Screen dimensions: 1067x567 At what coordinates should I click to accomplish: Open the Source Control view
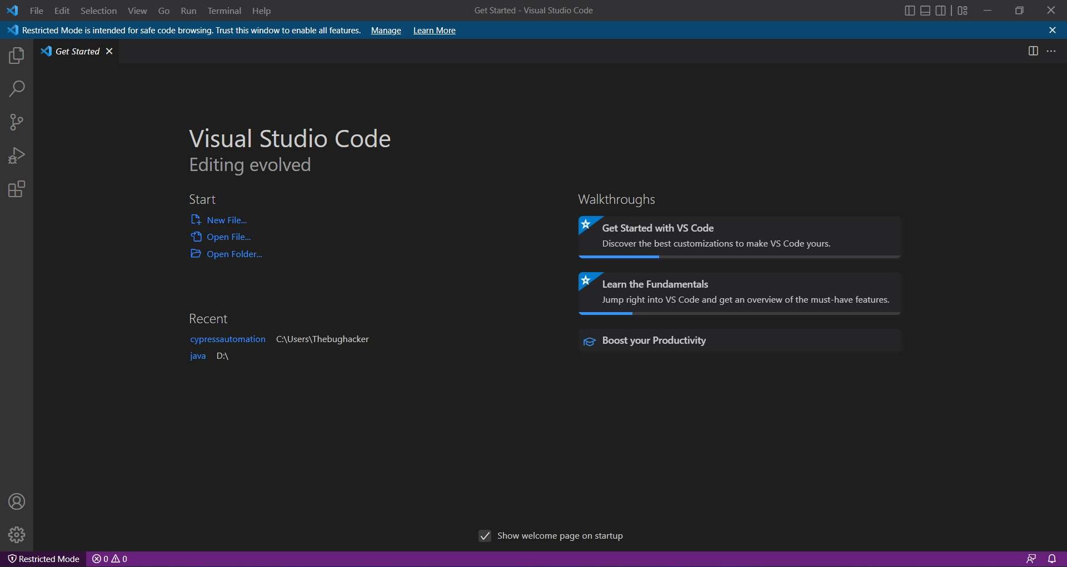17,122
